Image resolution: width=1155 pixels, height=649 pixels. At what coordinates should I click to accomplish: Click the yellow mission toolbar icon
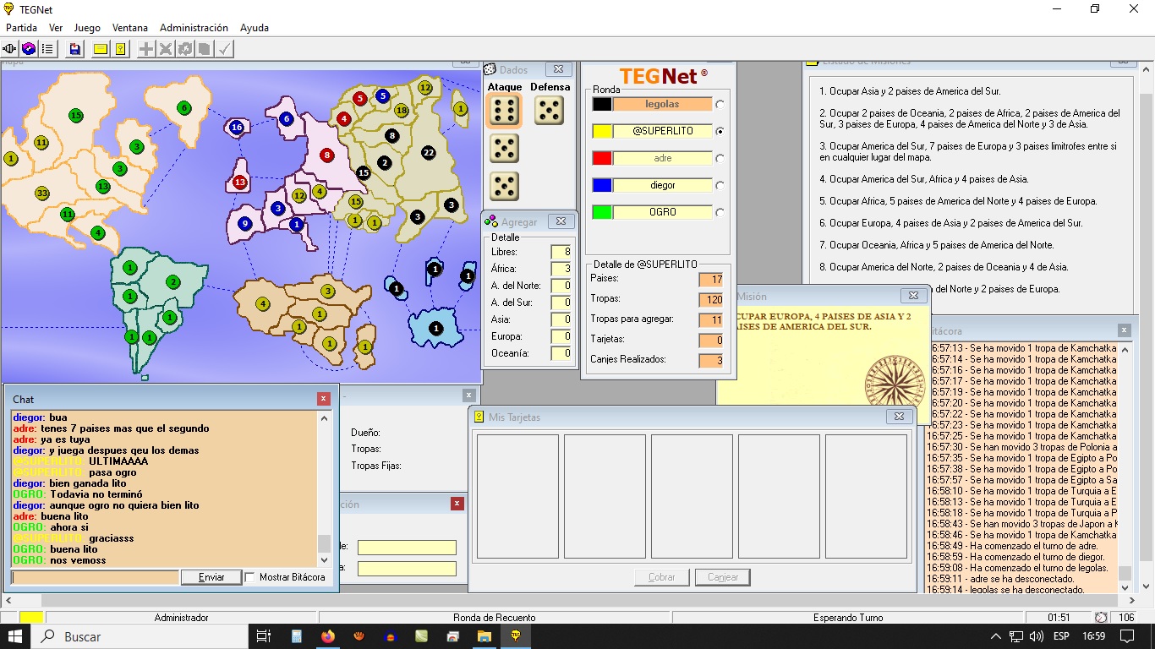point(121,49)
